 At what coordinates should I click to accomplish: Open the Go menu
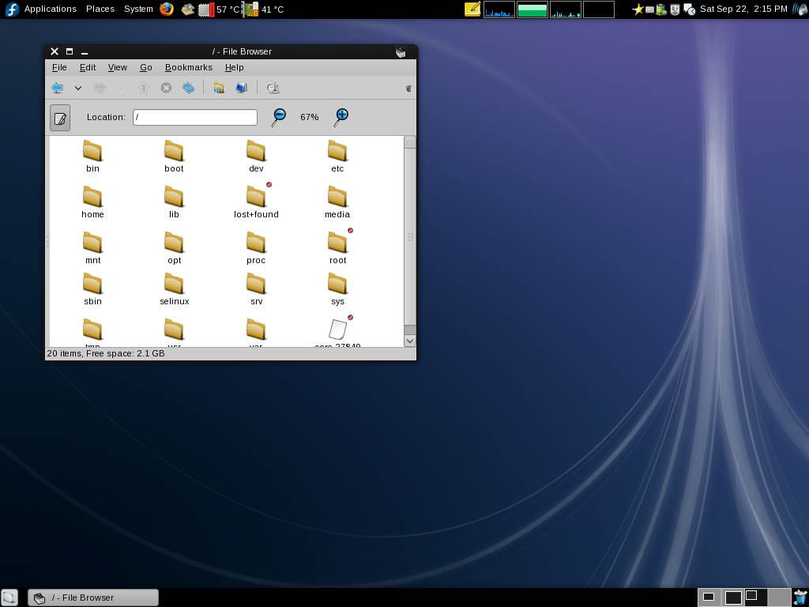pyautogui.click(x=146, y=68)
